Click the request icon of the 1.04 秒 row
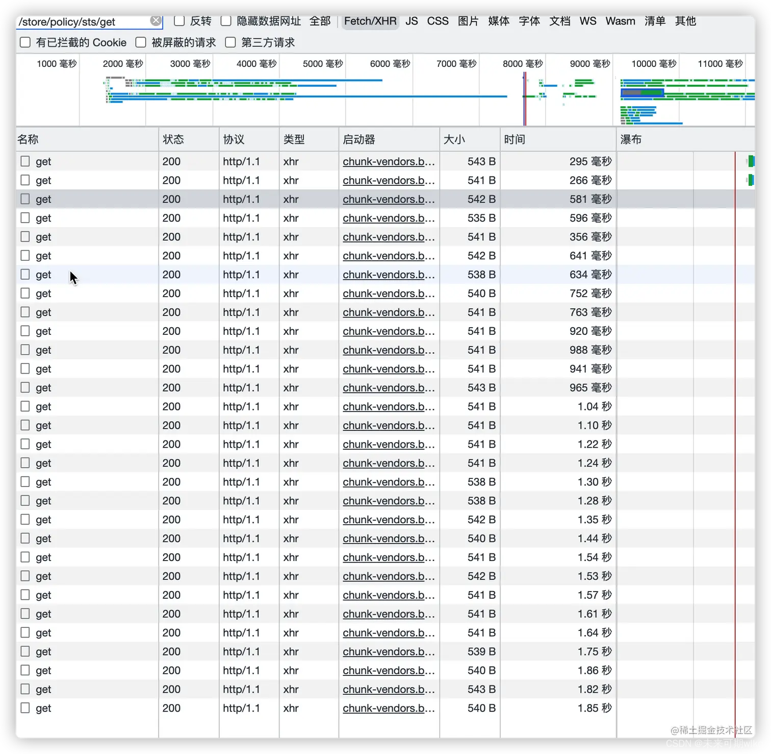This screenshot has width=771, height=754. 25,406
